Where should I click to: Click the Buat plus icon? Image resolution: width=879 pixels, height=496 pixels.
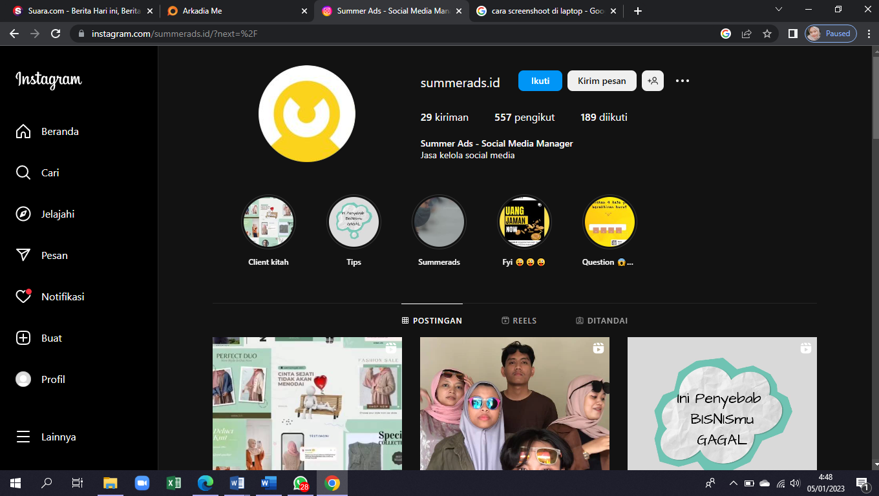(23, 338)
